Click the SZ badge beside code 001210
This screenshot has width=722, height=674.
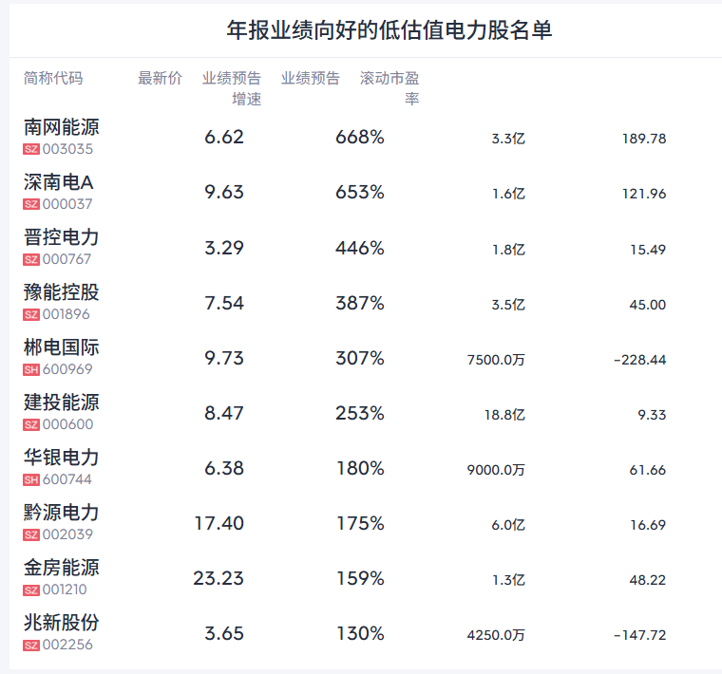tap(31, 590)
